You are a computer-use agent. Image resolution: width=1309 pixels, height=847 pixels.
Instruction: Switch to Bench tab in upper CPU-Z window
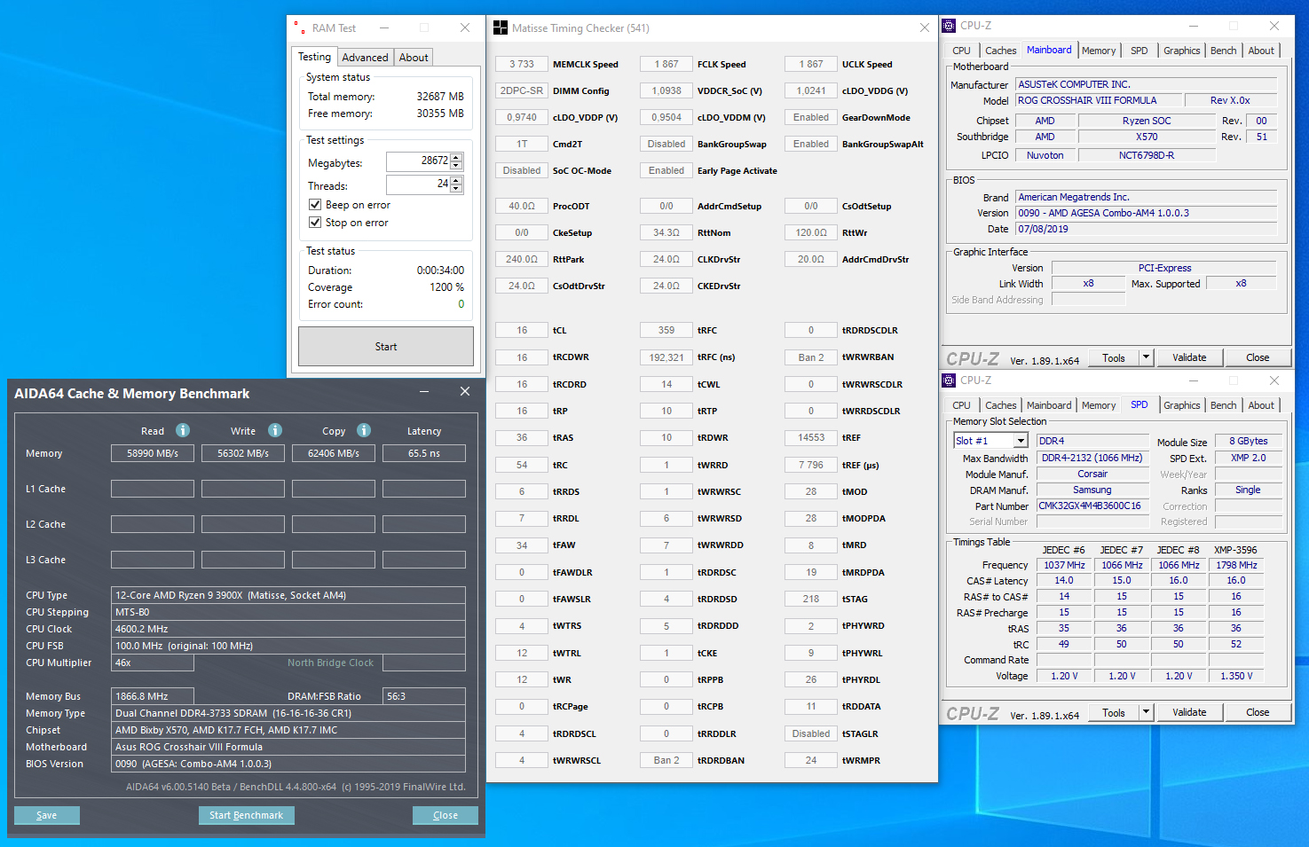[x=1223, y=51]
